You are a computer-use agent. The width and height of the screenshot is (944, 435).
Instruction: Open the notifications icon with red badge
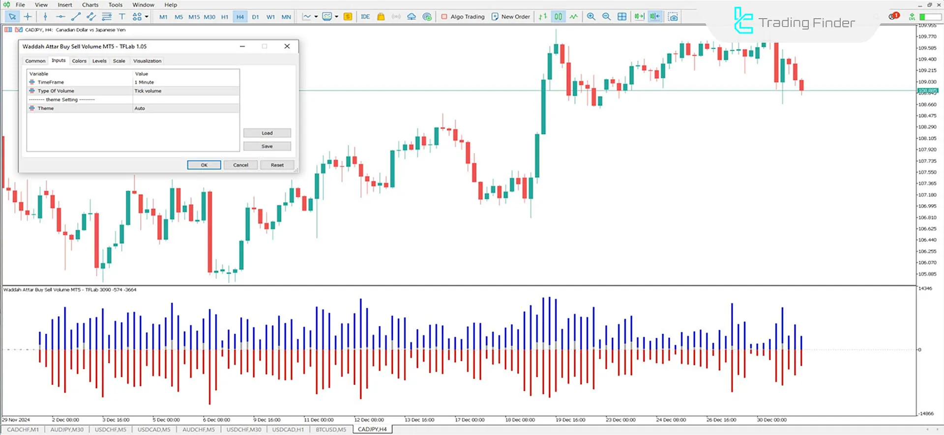pyautogui.click(x=893, y=16)
